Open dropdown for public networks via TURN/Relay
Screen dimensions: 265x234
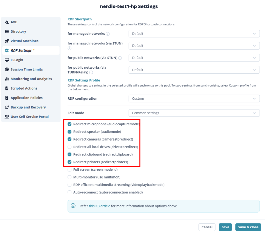tap(194, 70)
